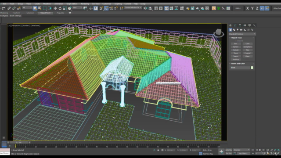
Task: Open the Rendering menu
Action: [85, 4]
